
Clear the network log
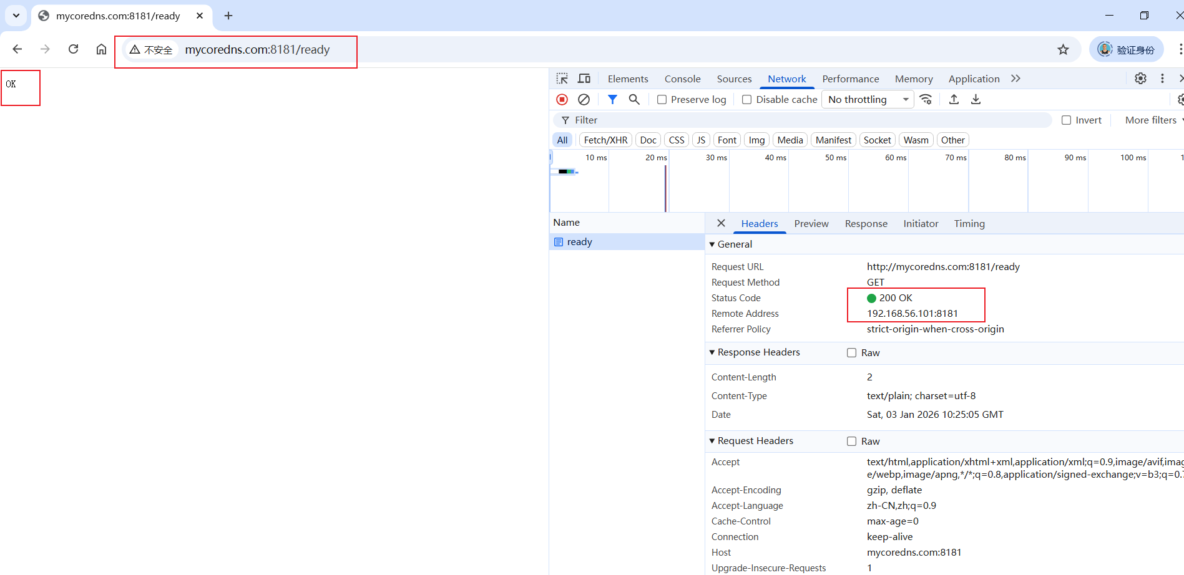[584, 100]
